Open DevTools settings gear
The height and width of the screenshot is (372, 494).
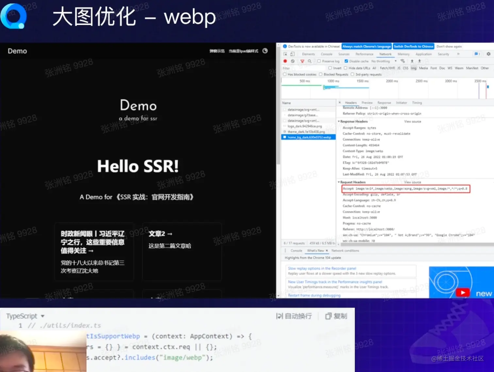pyautogui.click(x=488, y=54)
